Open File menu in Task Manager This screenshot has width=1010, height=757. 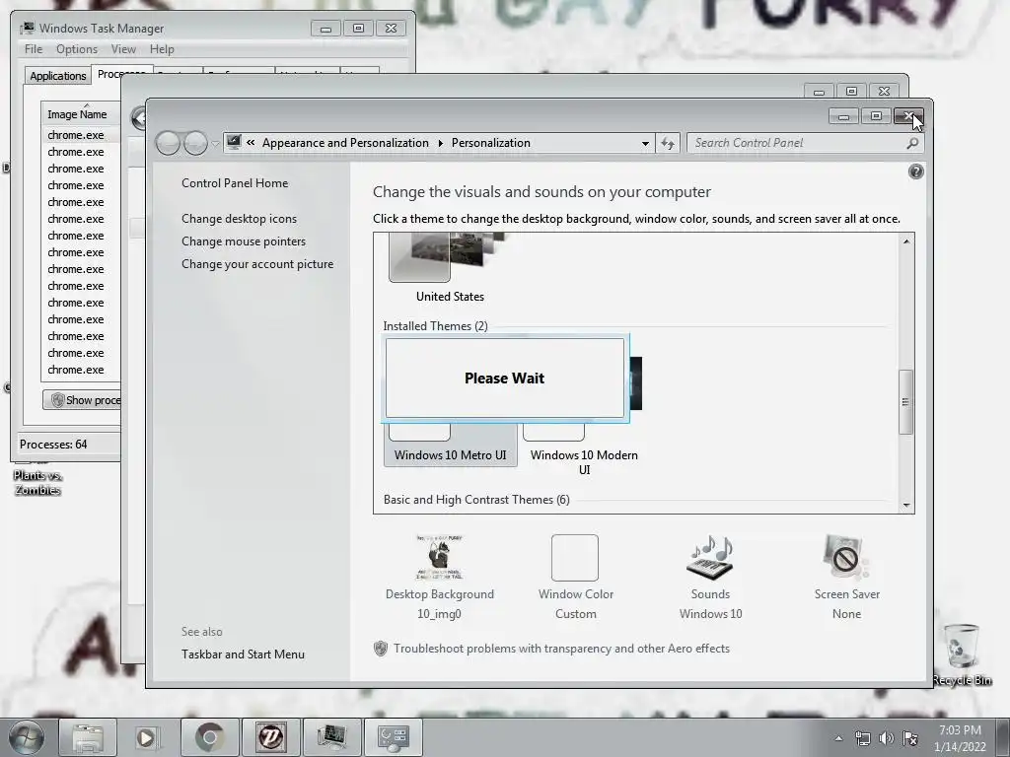[34, 49]
